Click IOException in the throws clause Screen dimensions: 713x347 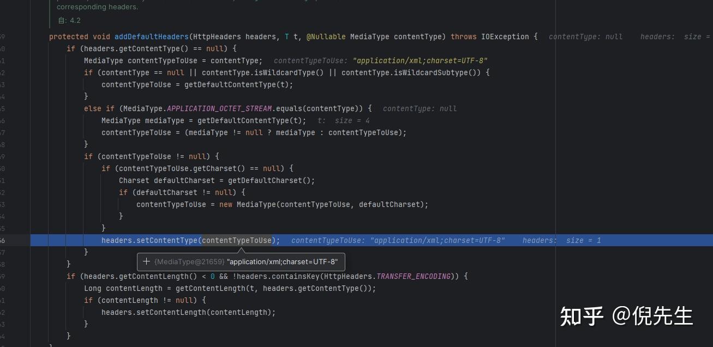pyautogui.click(x=505, y=36)
